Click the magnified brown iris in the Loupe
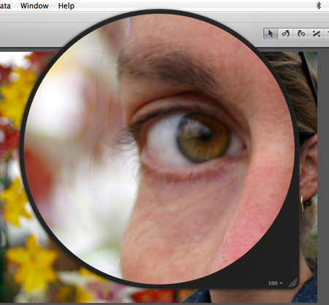 [203, 138]
